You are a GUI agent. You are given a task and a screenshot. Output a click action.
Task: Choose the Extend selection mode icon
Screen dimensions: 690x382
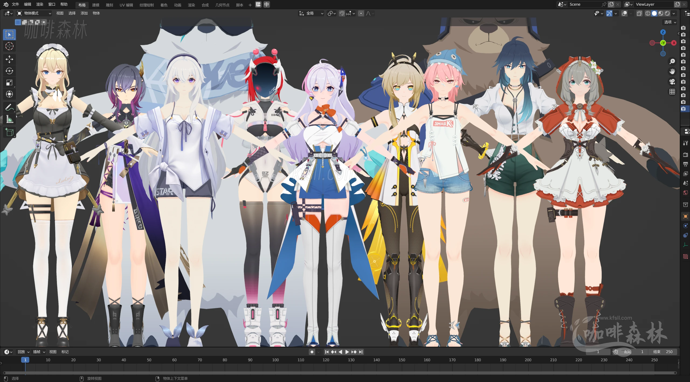pyautogui.click(x=25, y=22)
